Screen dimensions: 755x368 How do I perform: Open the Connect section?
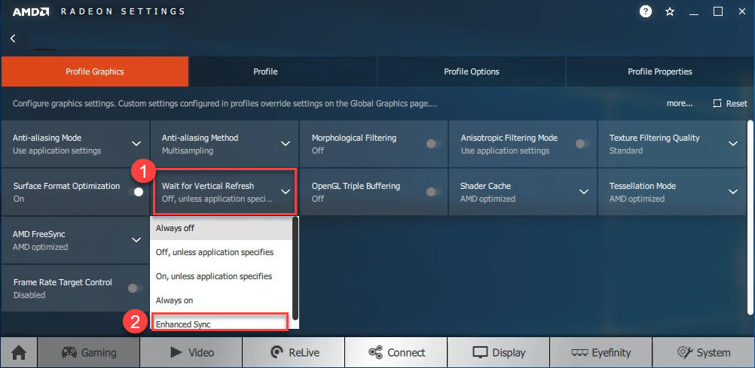tap(396, 352)
